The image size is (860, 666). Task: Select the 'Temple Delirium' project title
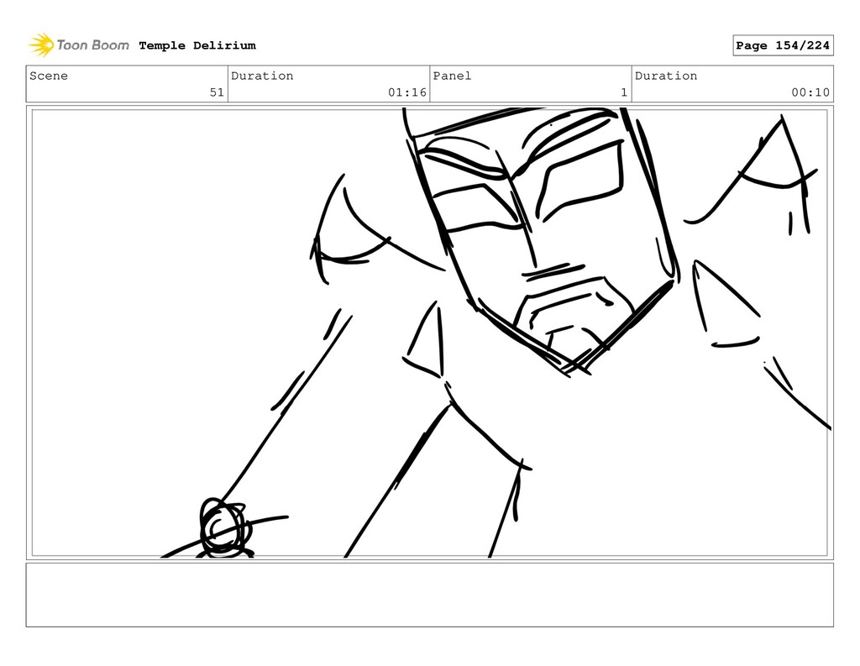[x=197, y=45]
